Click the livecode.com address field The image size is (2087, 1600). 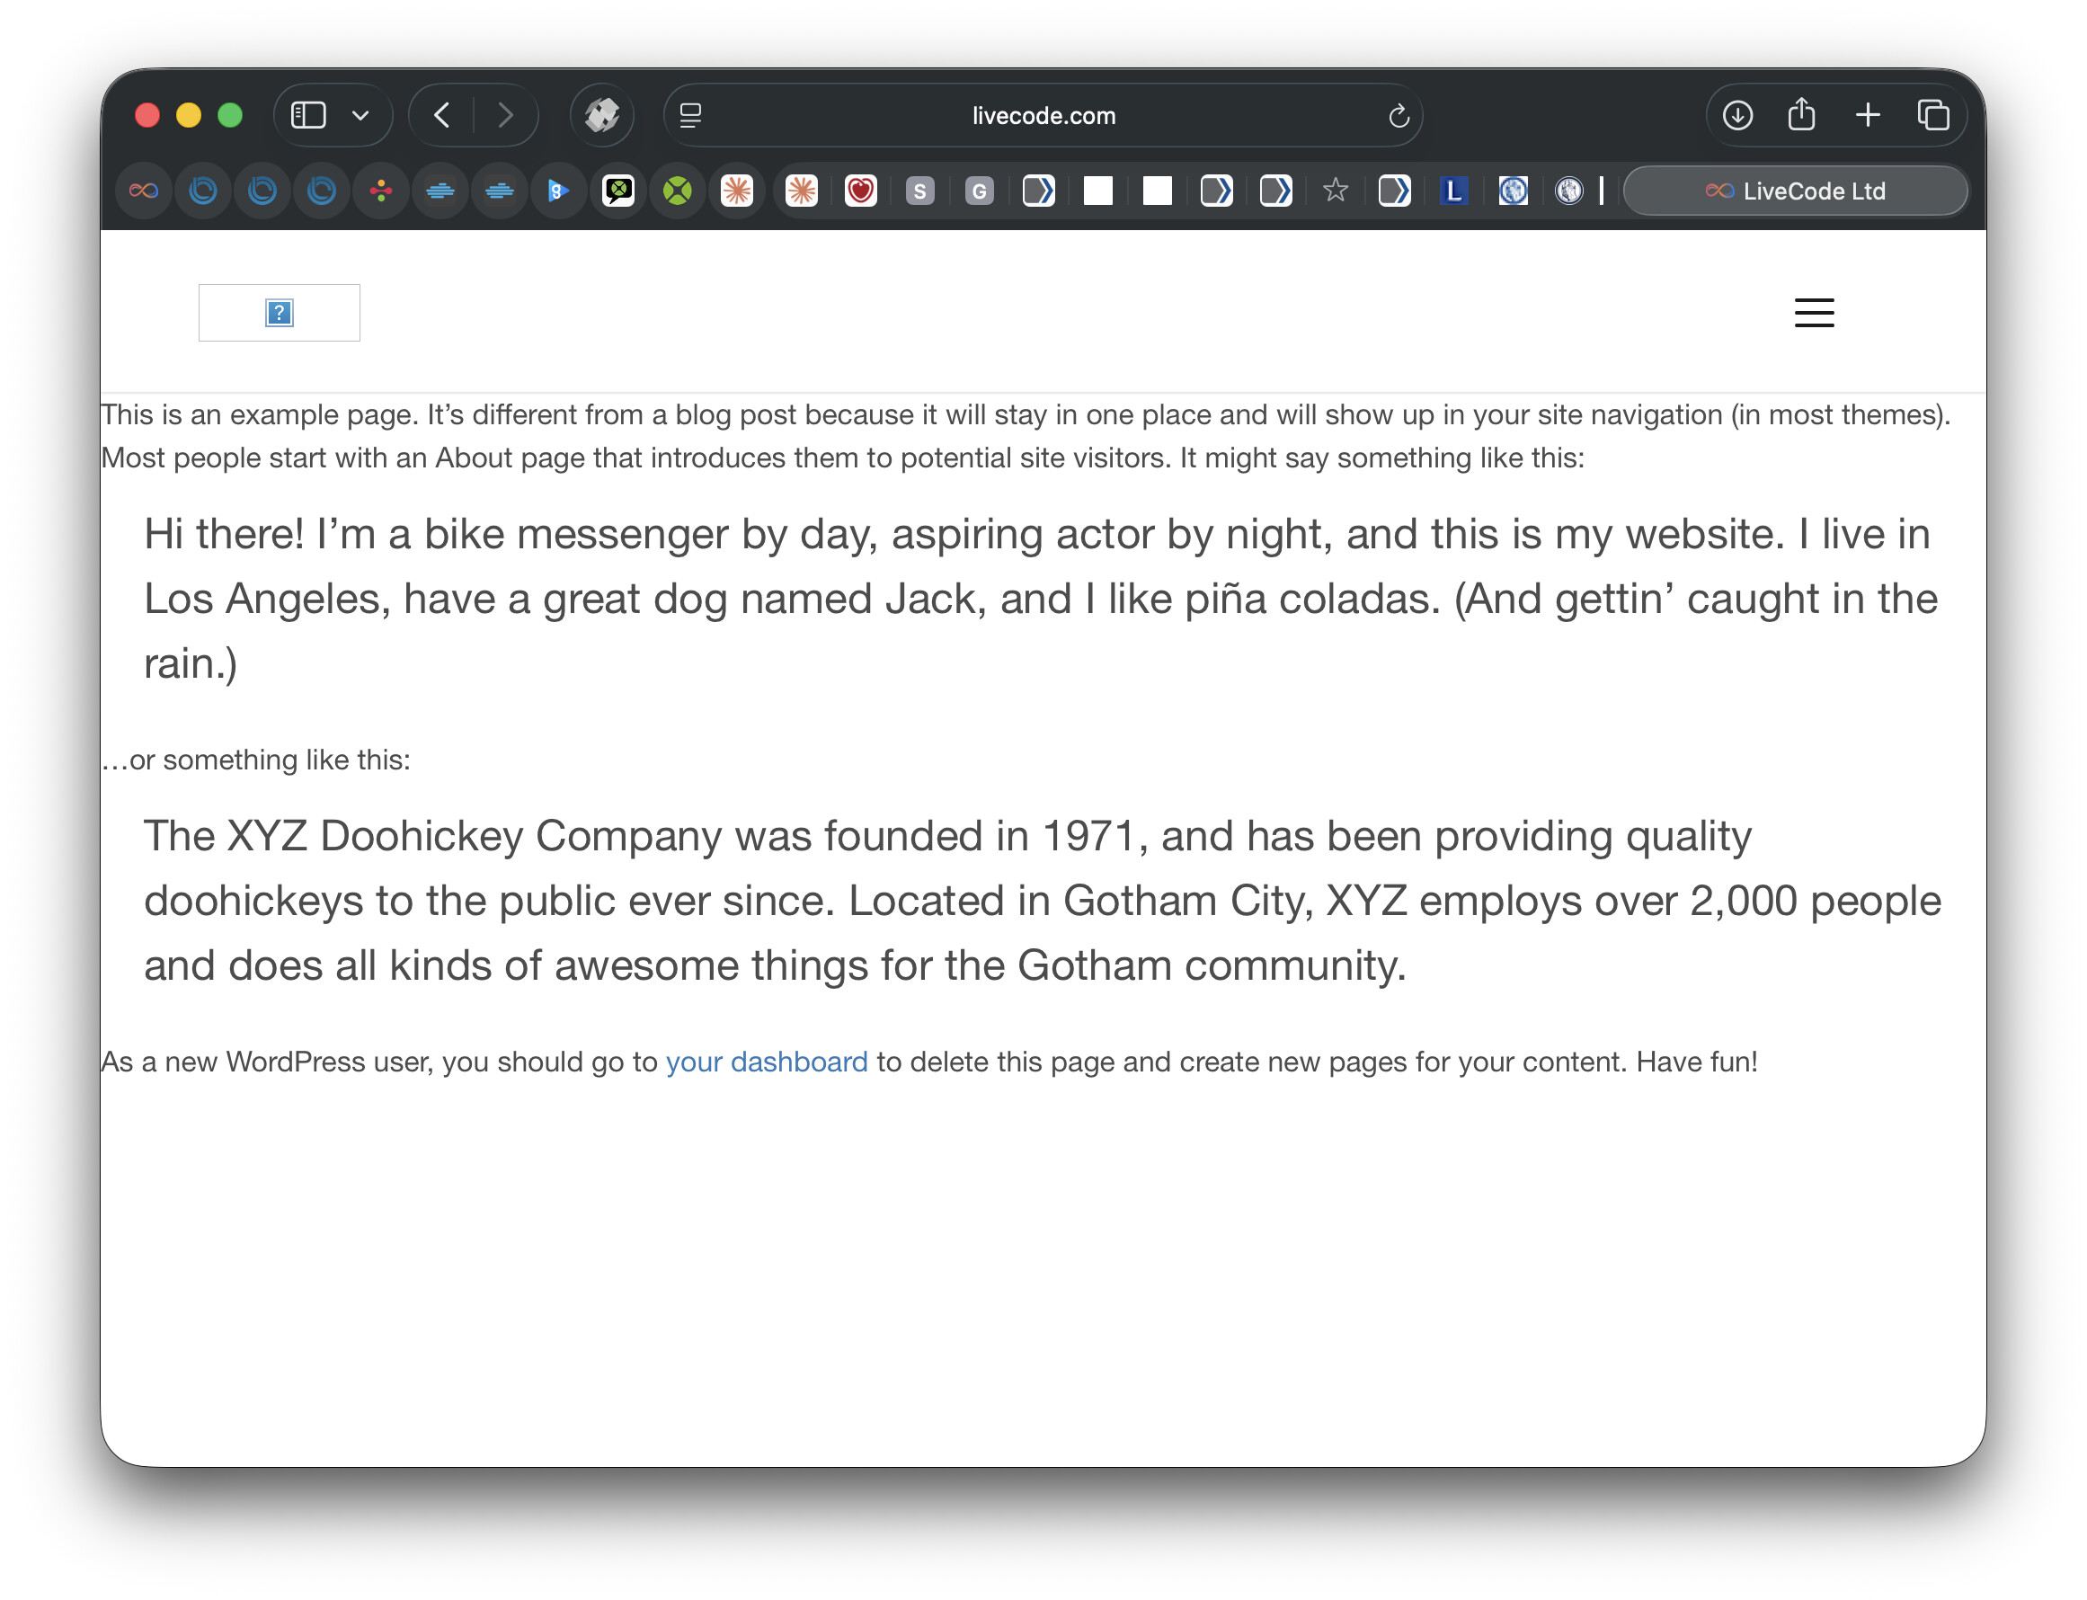(x=1043, y=115)
